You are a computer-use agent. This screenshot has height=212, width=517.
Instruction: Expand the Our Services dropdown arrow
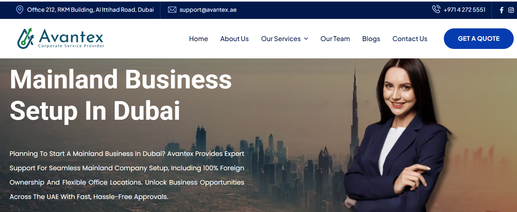[x=306, y=39]
